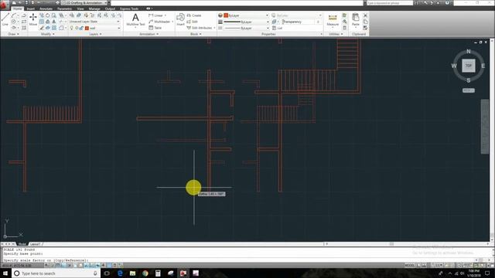Open the Multiline Text tool
Screen dimensions: 495x278
tap(135, 19)
